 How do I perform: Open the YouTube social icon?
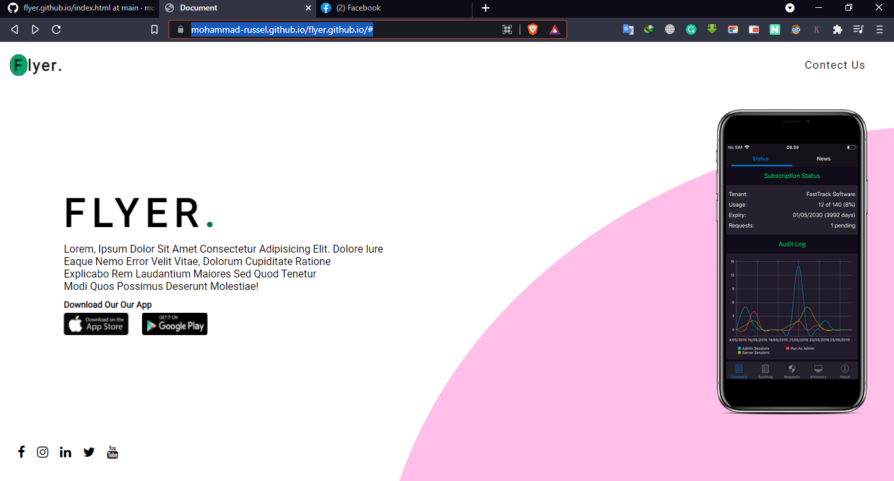(113, 452)
